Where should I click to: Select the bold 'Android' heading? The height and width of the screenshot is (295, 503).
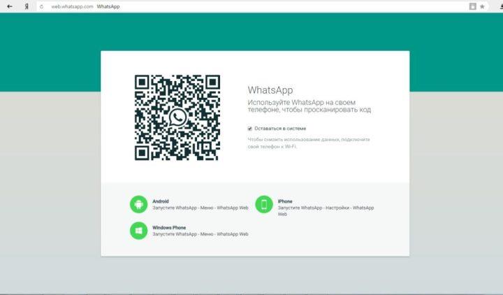(x=160, y=201)
